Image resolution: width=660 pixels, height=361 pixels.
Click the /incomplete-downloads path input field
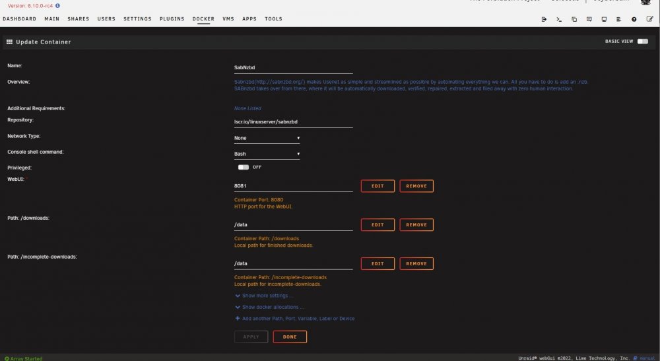click(x=294, y=263)
